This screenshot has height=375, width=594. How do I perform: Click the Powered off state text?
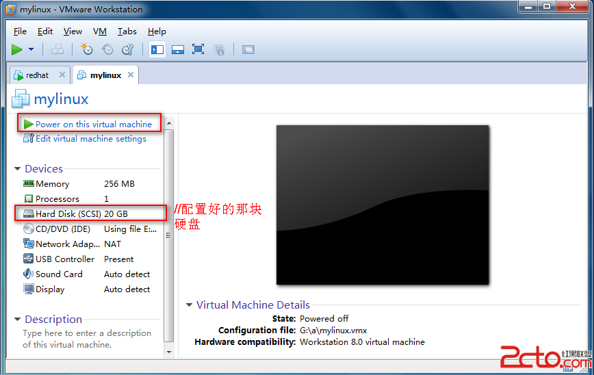point(324,319)
